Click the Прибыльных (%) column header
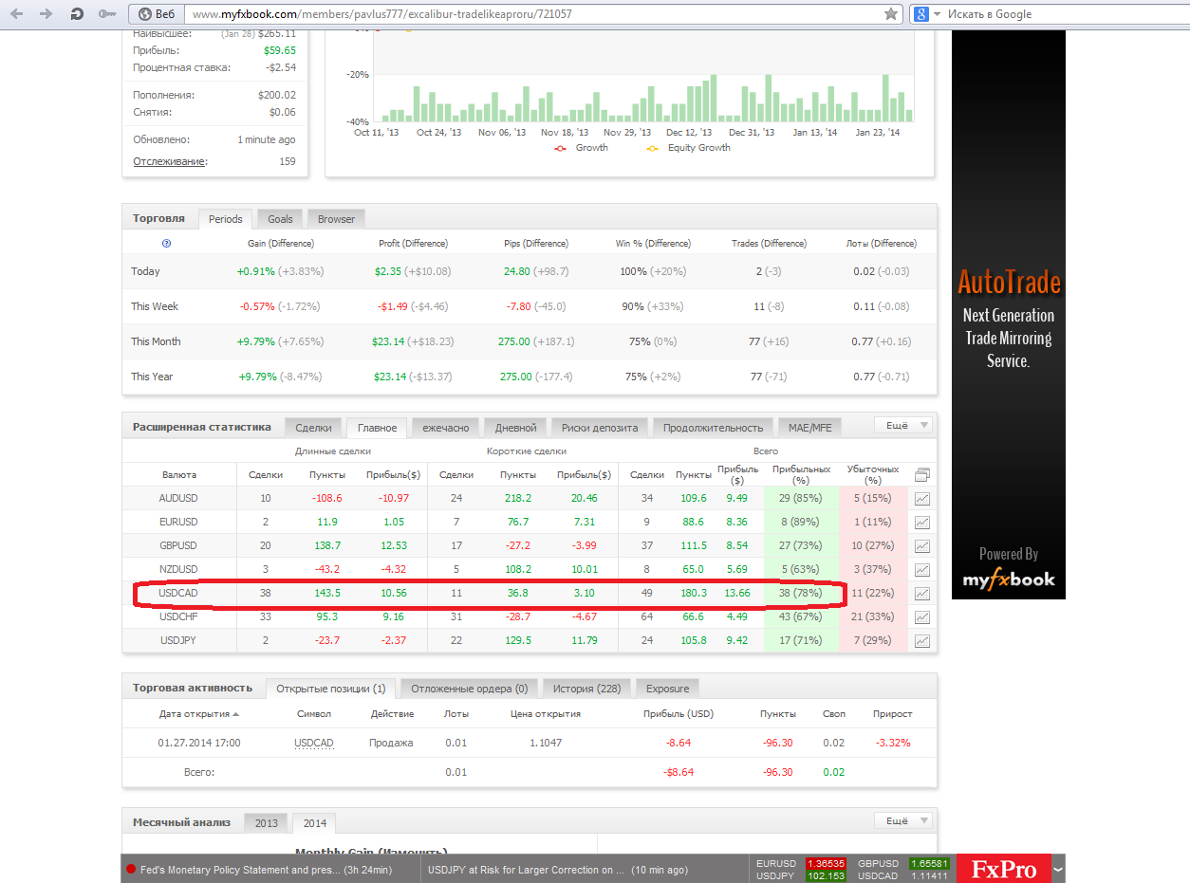 pos(801,474)
